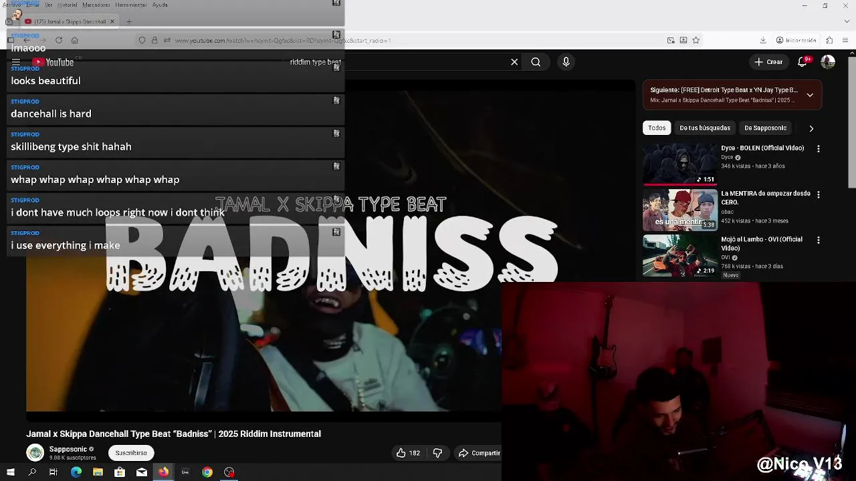The height and width of the screenshot is (481, 856).
Task: Open Mail app from taskbar
Action: coord(142,472)
